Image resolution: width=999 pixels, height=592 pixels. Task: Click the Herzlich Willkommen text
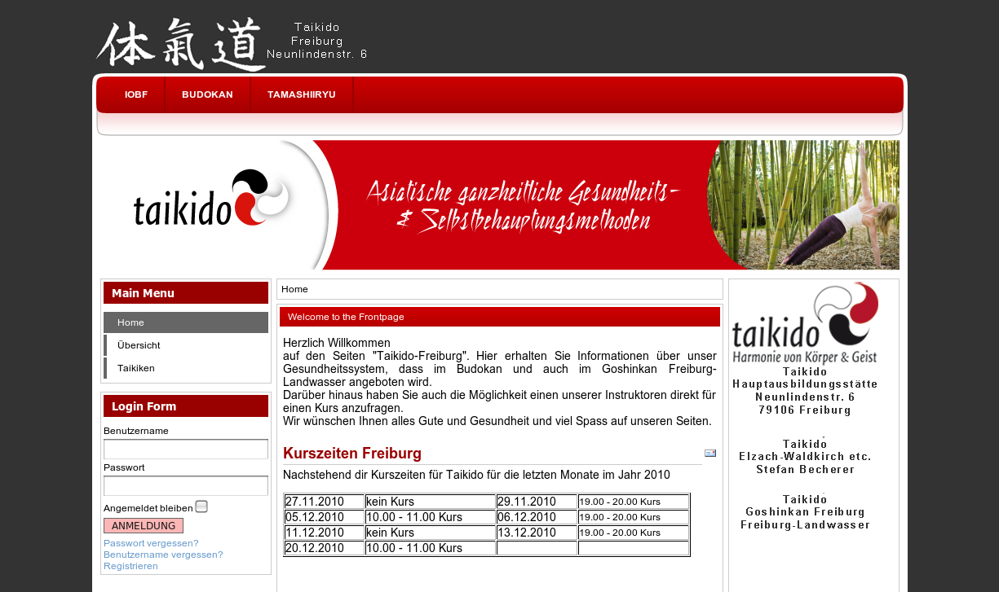pos(337,343)
